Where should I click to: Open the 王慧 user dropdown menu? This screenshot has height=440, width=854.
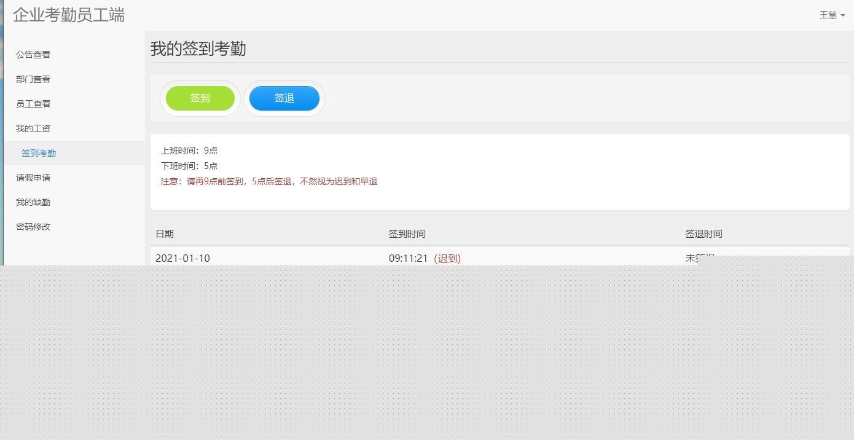tap(829, 15)
